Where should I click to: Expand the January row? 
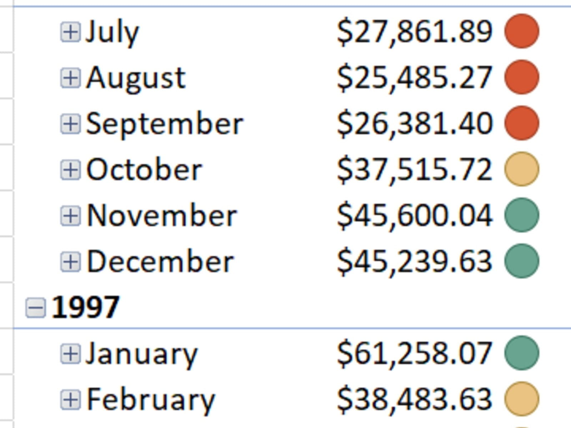[x=70, y=354]
